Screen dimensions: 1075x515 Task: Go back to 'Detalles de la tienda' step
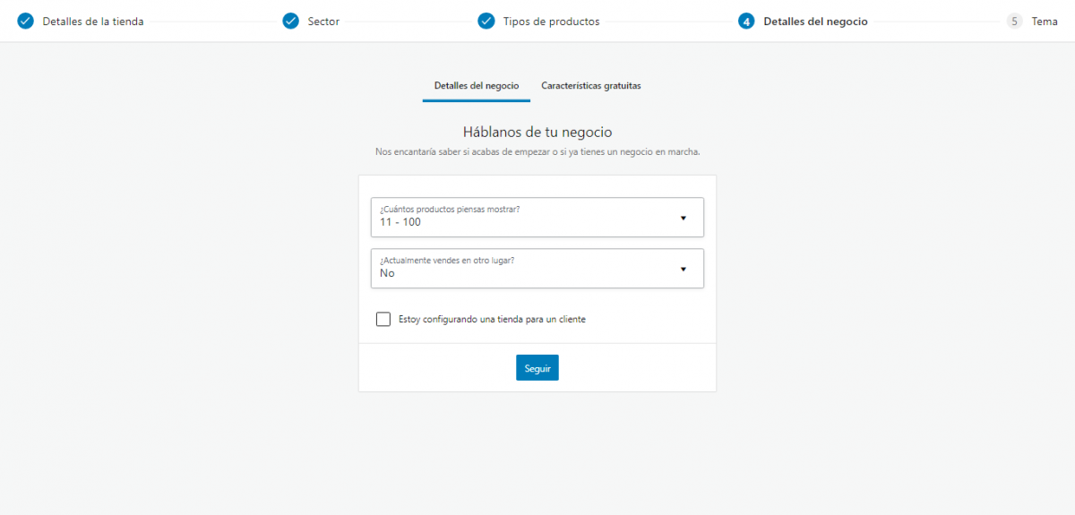click(x=92, y=21)
